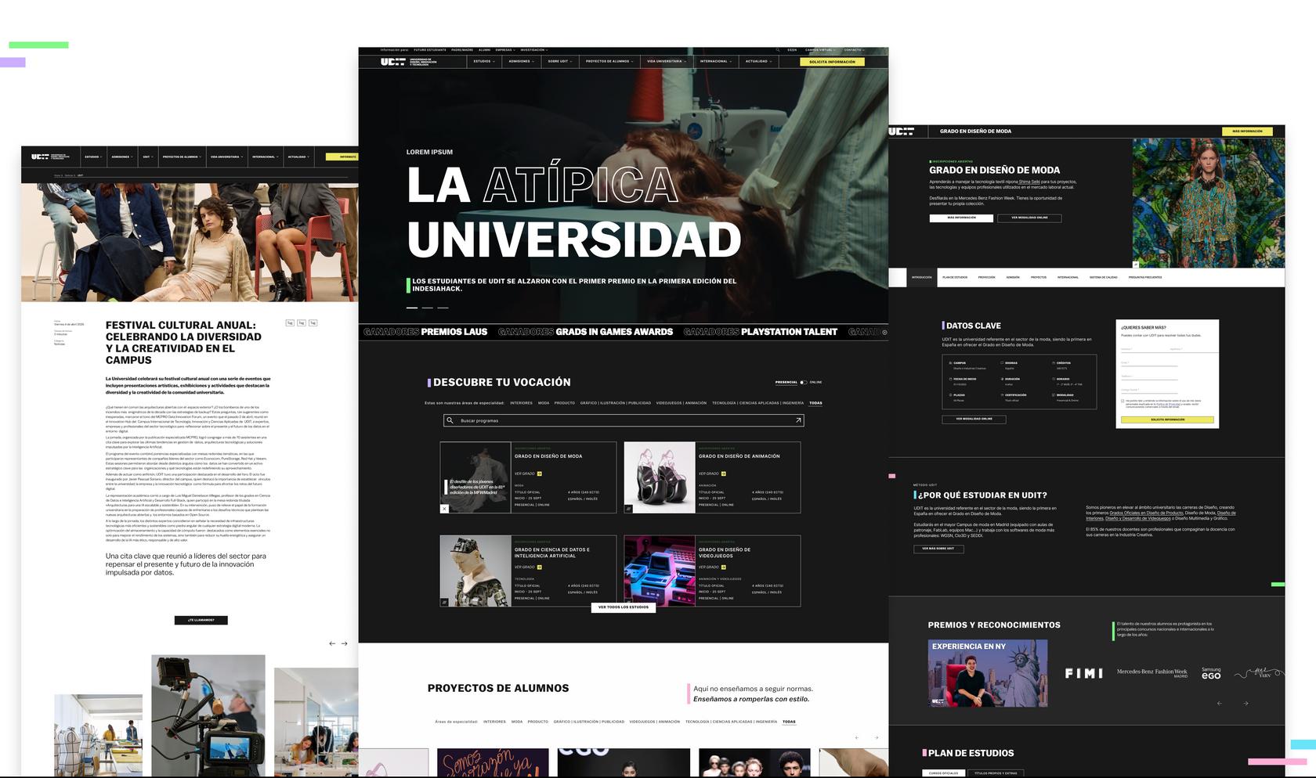Viewport: 1316px width, 778px height.
Task: Click the Solicita Información button in the header
Action: pyautogui.click(x=832, y=62)
